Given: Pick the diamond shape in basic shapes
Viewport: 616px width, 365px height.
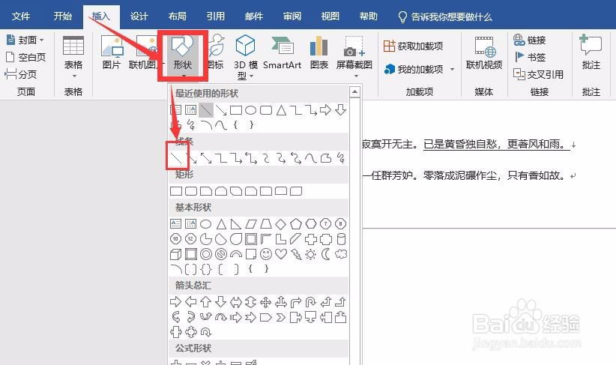Looking at the screenshot, I should [280, 224].
